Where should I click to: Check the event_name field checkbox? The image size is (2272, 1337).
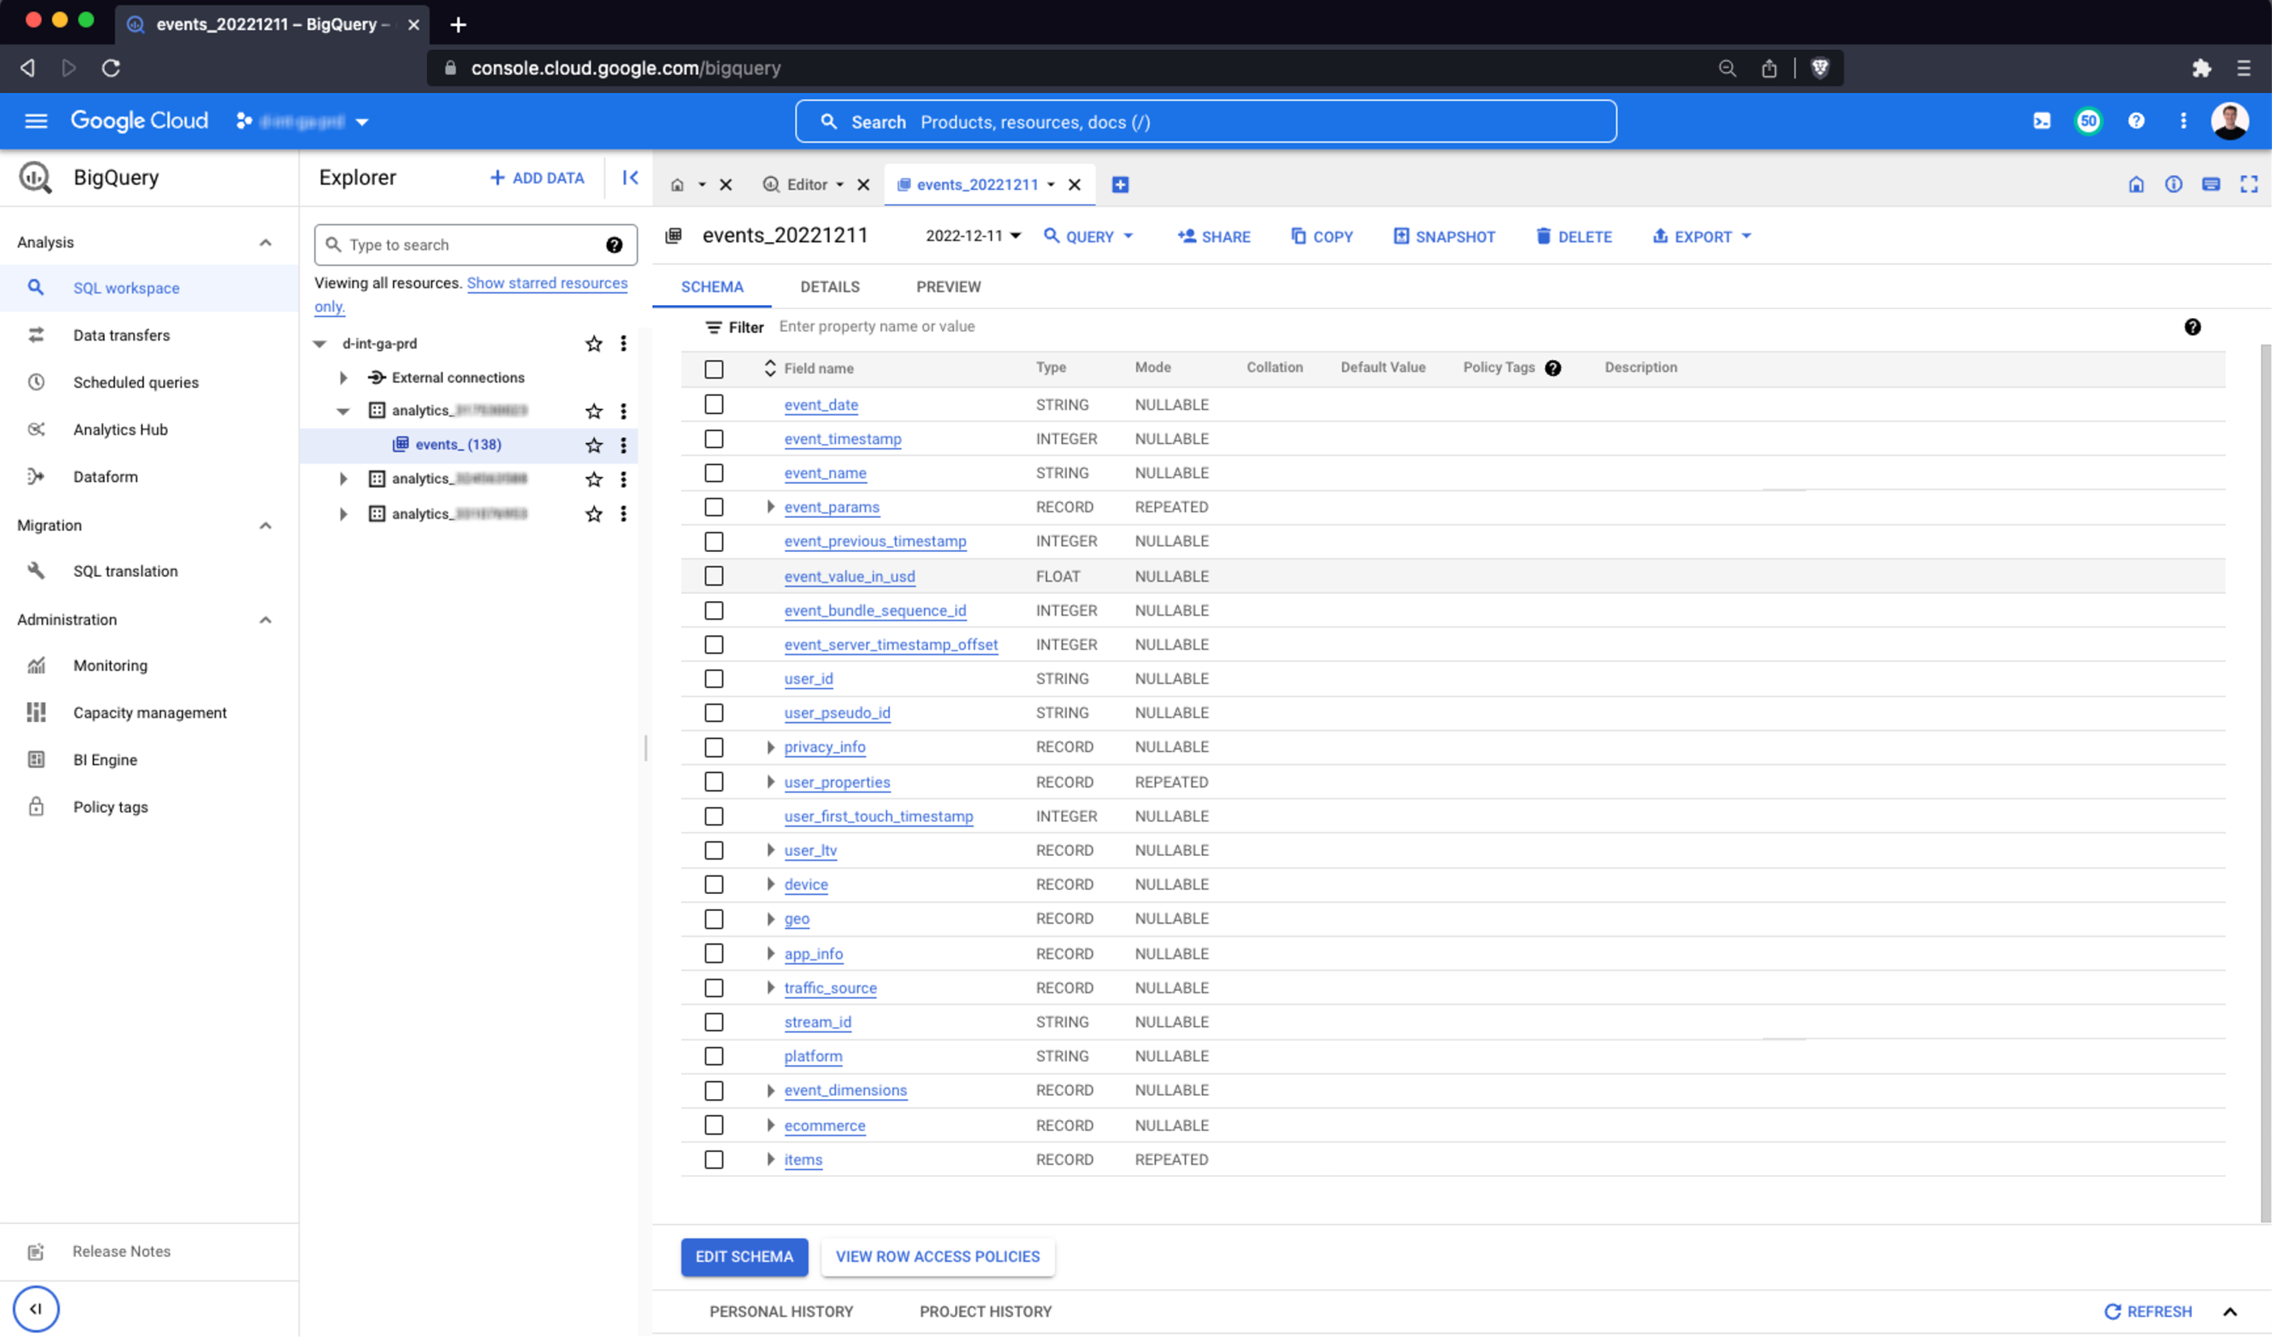713,474
